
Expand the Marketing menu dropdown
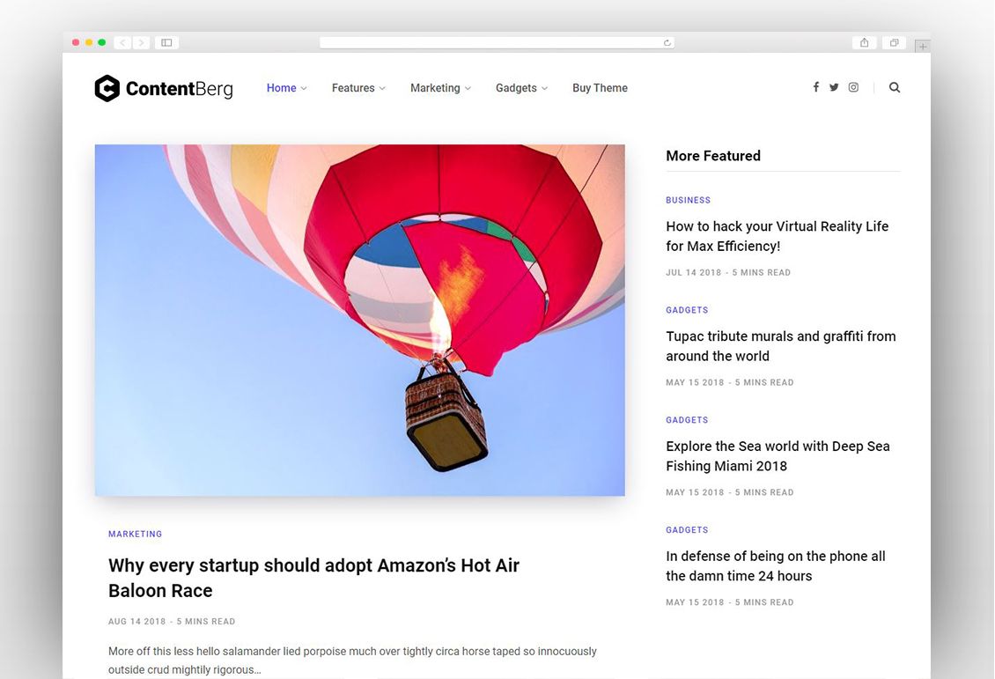[439, 88]
